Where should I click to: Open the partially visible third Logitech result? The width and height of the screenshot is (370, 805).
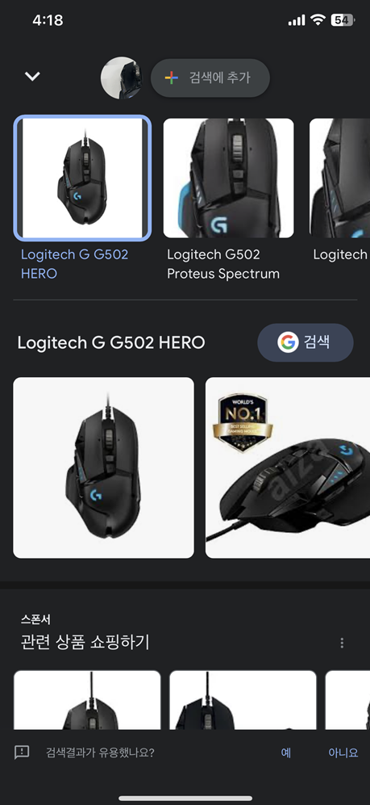(339, 178)
